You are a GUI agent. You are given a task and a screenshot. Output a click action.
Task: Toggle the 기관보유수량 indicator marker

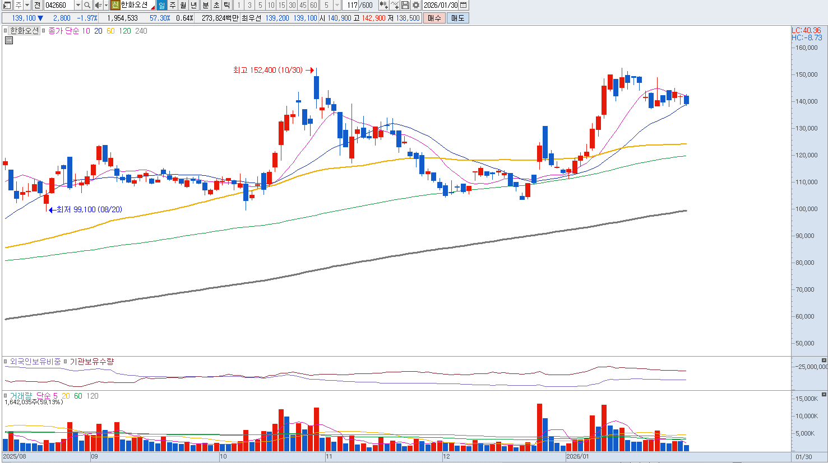pos(65,362)
